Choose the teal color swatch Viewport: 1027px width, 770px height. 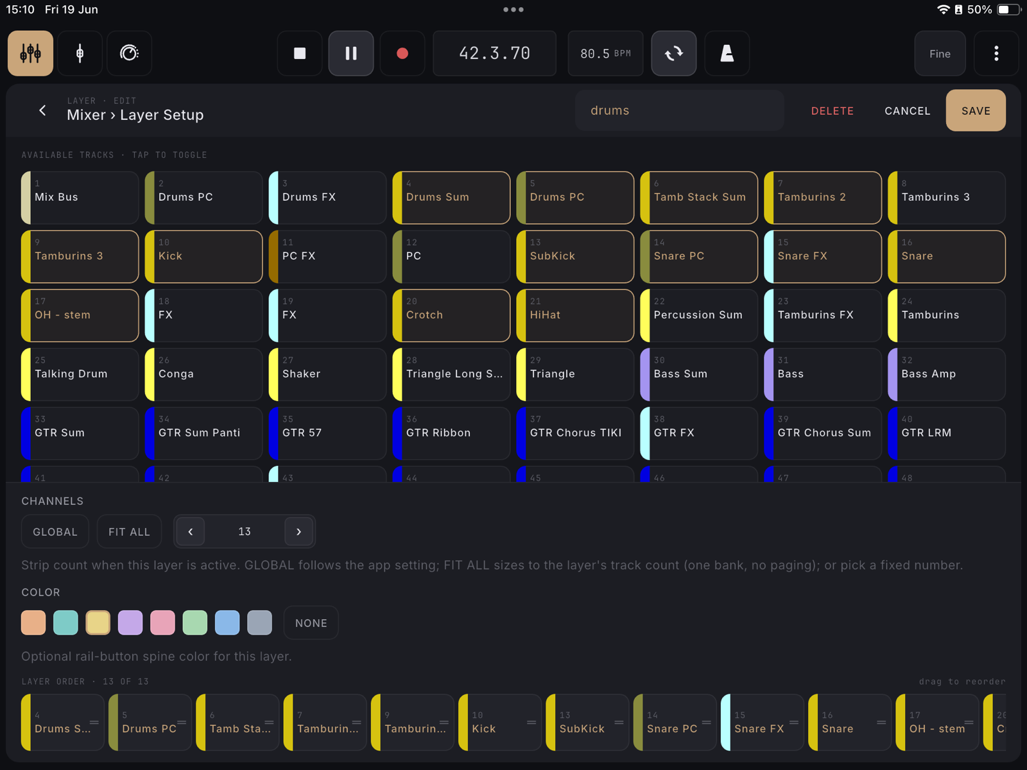(65, 622)
